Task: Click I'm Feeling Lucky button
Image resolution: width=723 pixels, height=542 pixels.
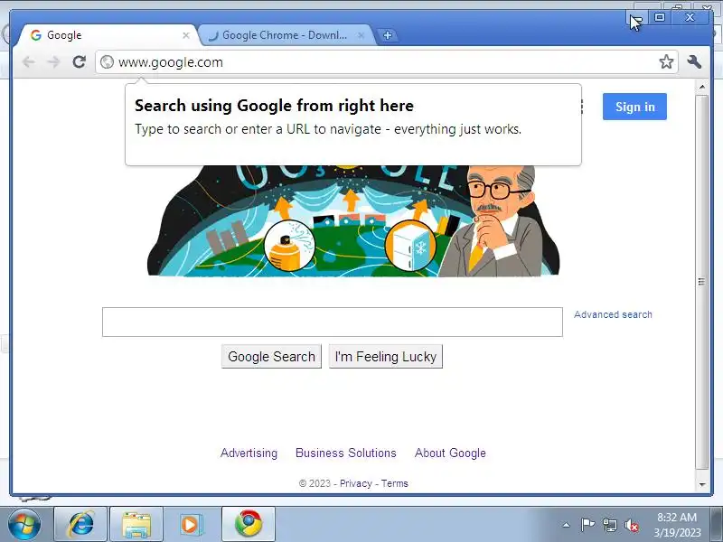Action: (386, 356)
